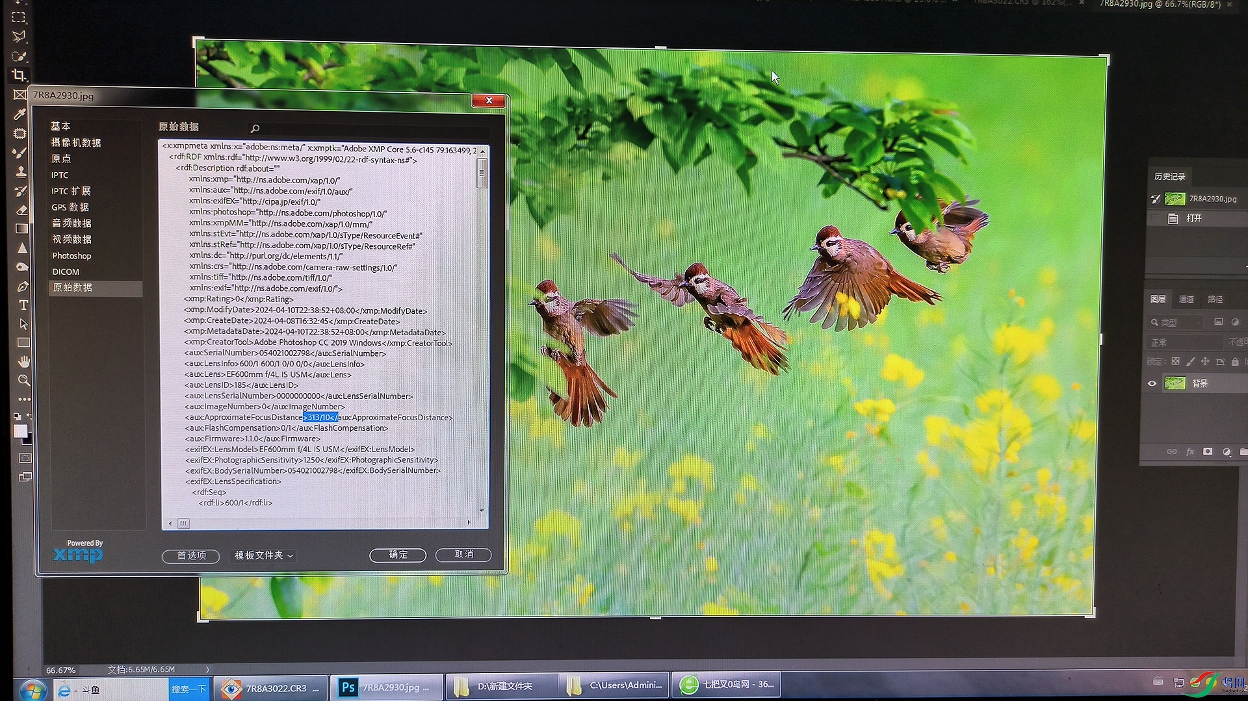Click the foreground color swatch
Image resolution: width=1248 pixels, height=701 pixels.
pyautogui.click(x=20, y=431)
